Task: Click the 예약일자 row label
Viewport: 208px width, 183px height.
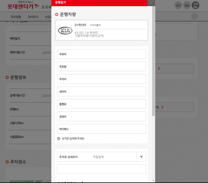Action: point(15,39)
